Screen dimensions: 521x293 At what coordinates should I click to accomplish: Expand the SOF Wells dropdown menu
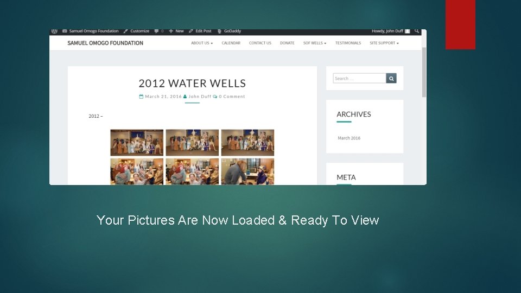pyautogui.click(x=315, y=43)
